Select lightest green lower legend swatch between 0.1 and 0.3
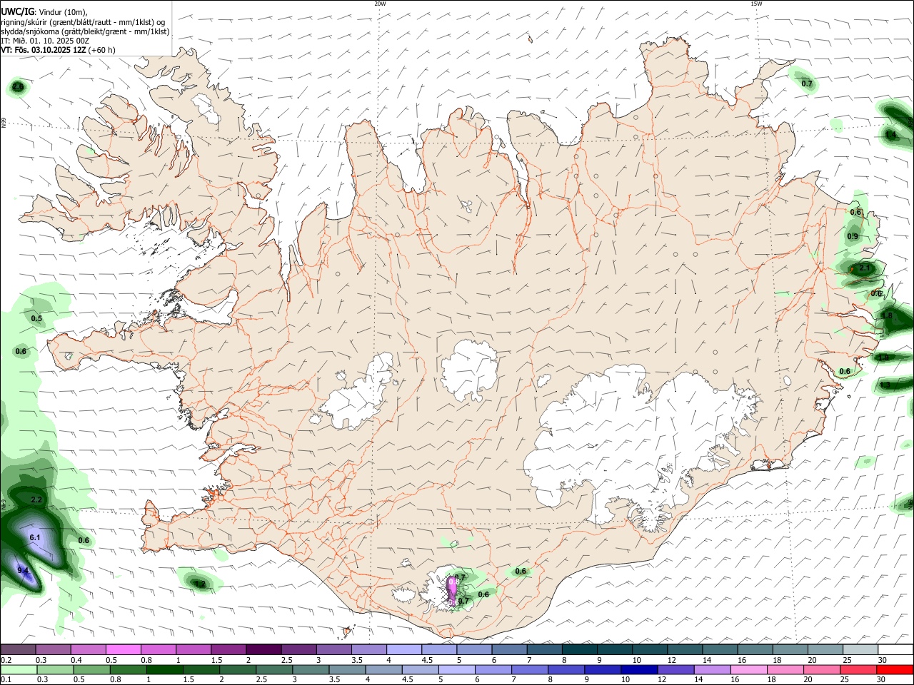Screen dimensions: 914x685 coord(19,669)
